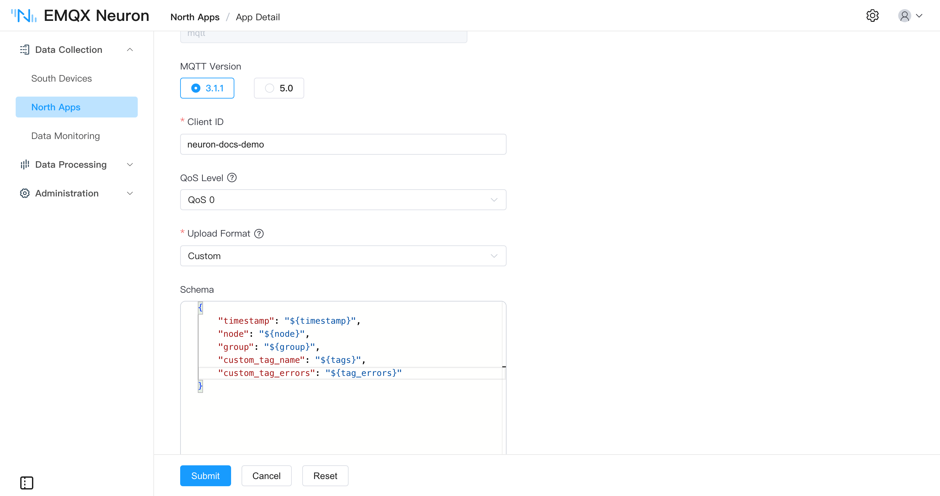940x496 pixels.
Task: Expand the Administration menu chevron
Action: (x=130, y=193)
